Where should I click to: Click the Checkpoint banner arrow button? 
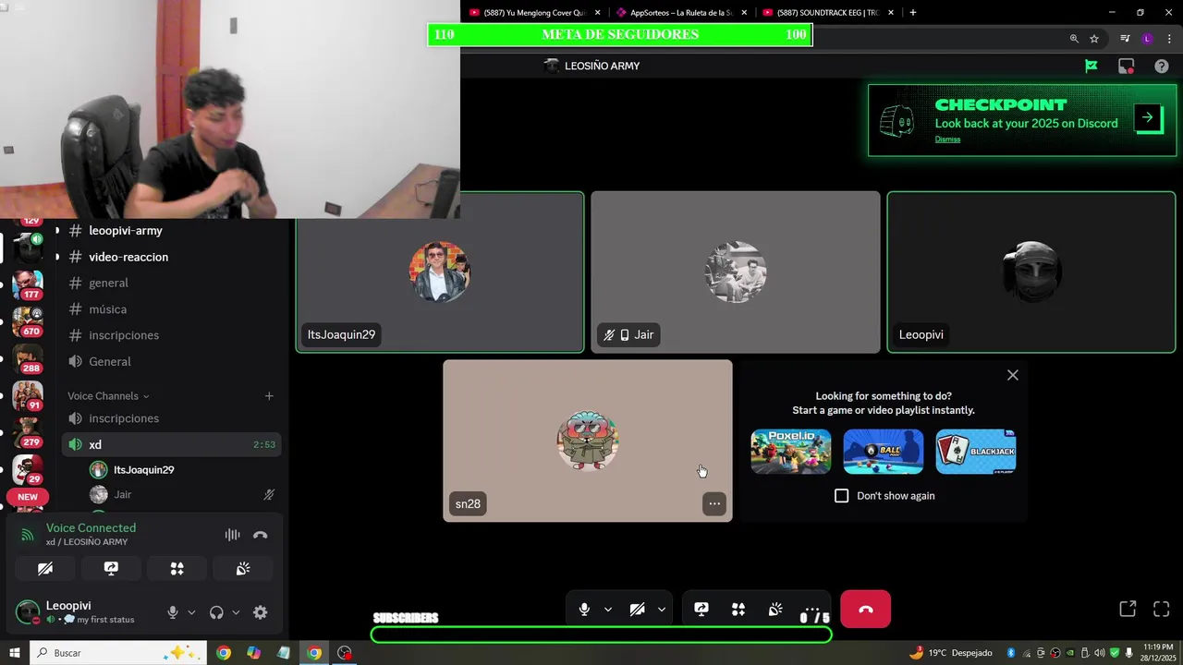pos(1148,118)
